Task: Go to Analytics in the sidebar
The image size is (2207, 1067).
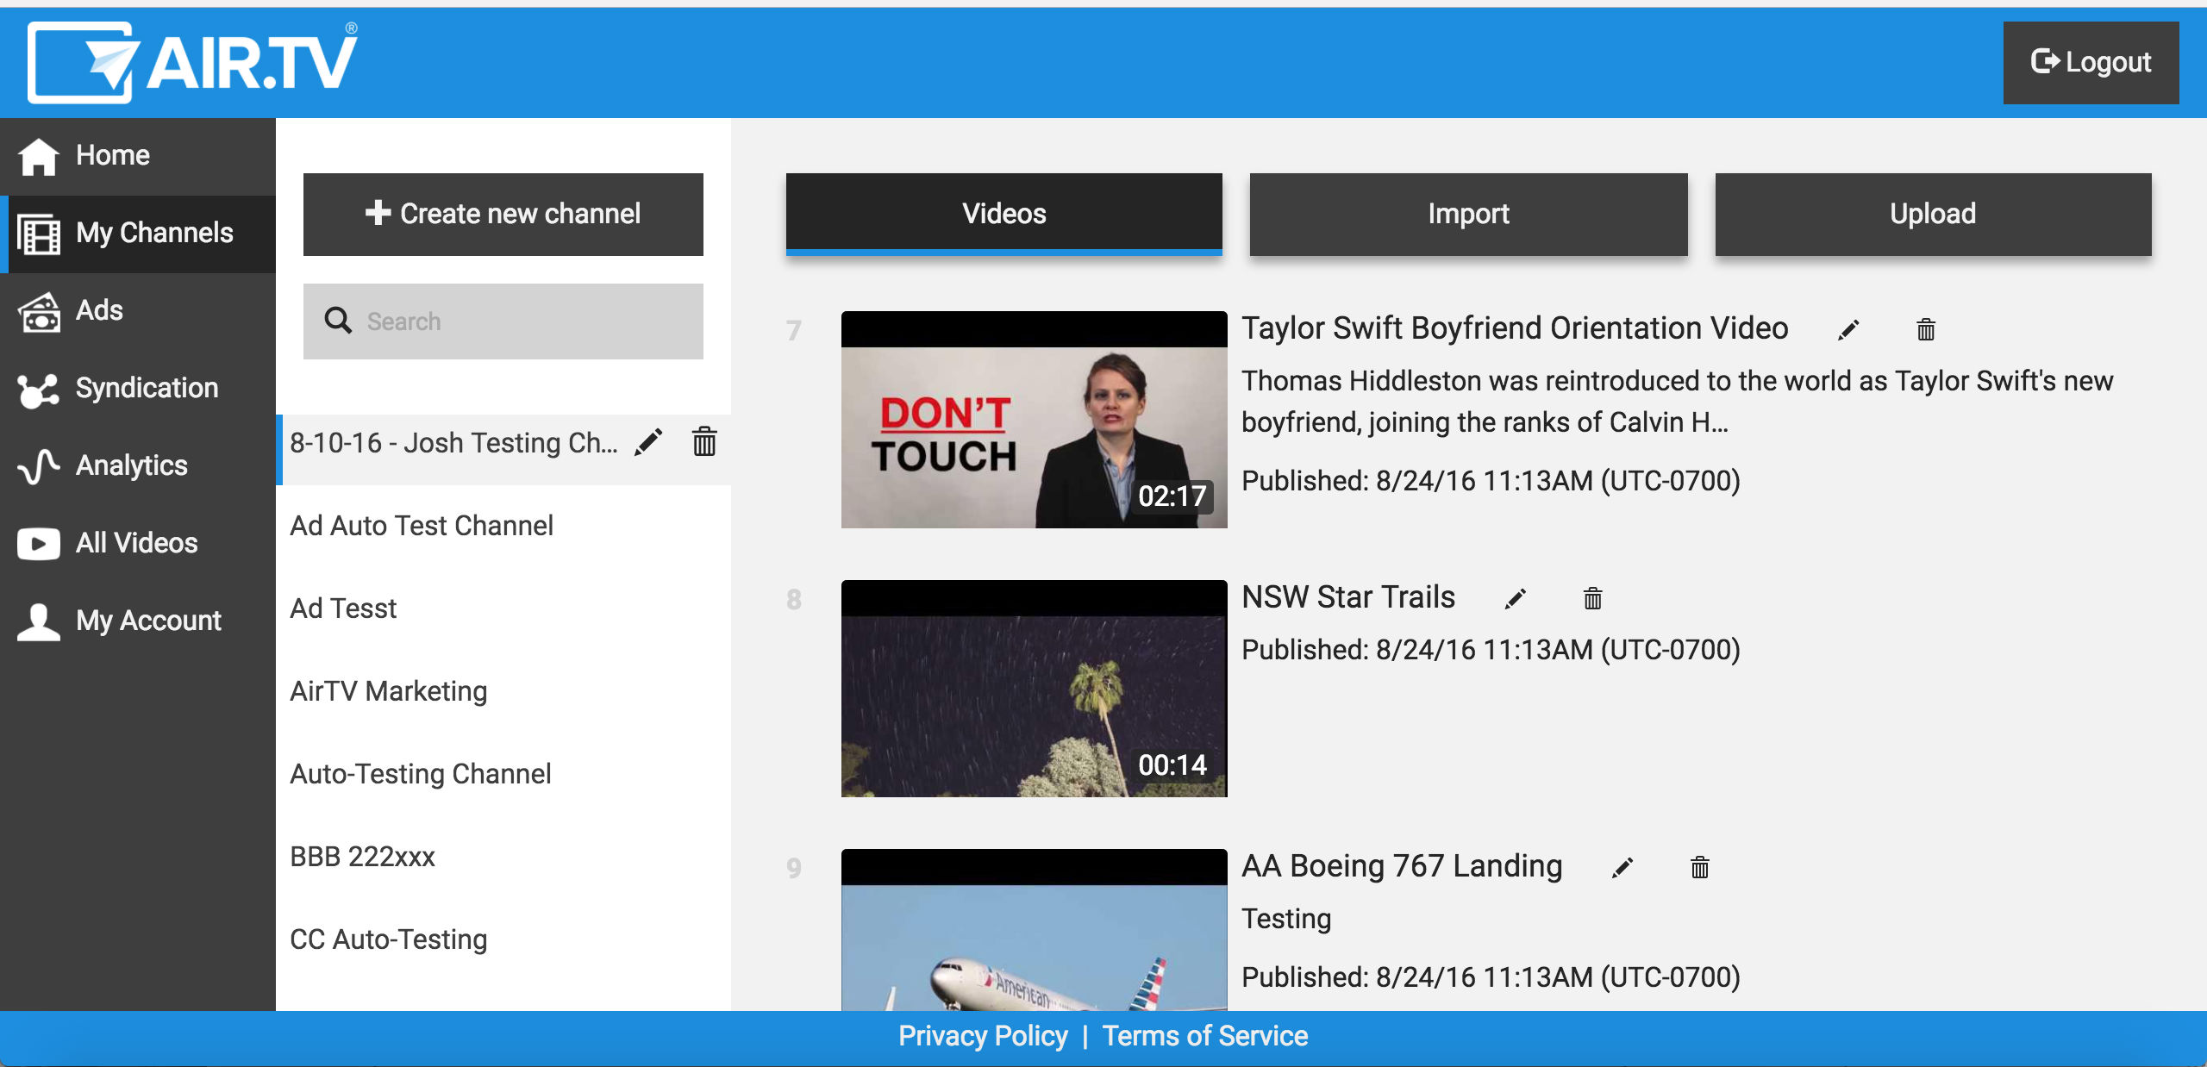Action: tap(131, 465)
